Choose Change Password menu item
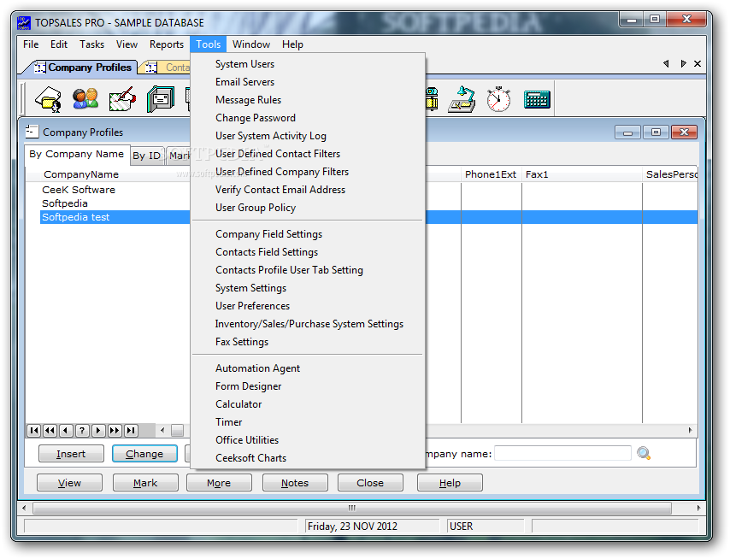Viewport: 730px width, 559px height. tap(308, 118)
